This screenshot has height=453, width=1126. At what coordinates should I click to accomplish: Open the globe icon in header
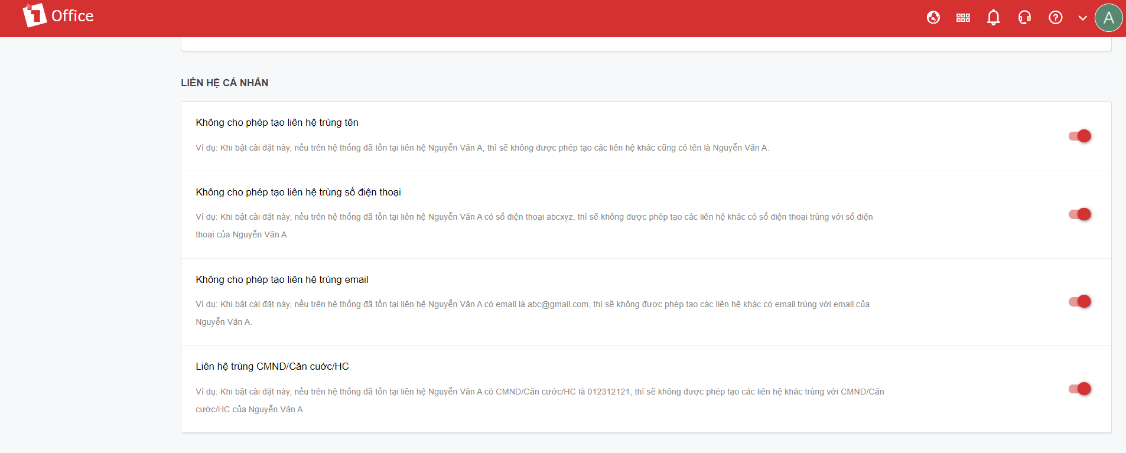click(x=933, y=18)
